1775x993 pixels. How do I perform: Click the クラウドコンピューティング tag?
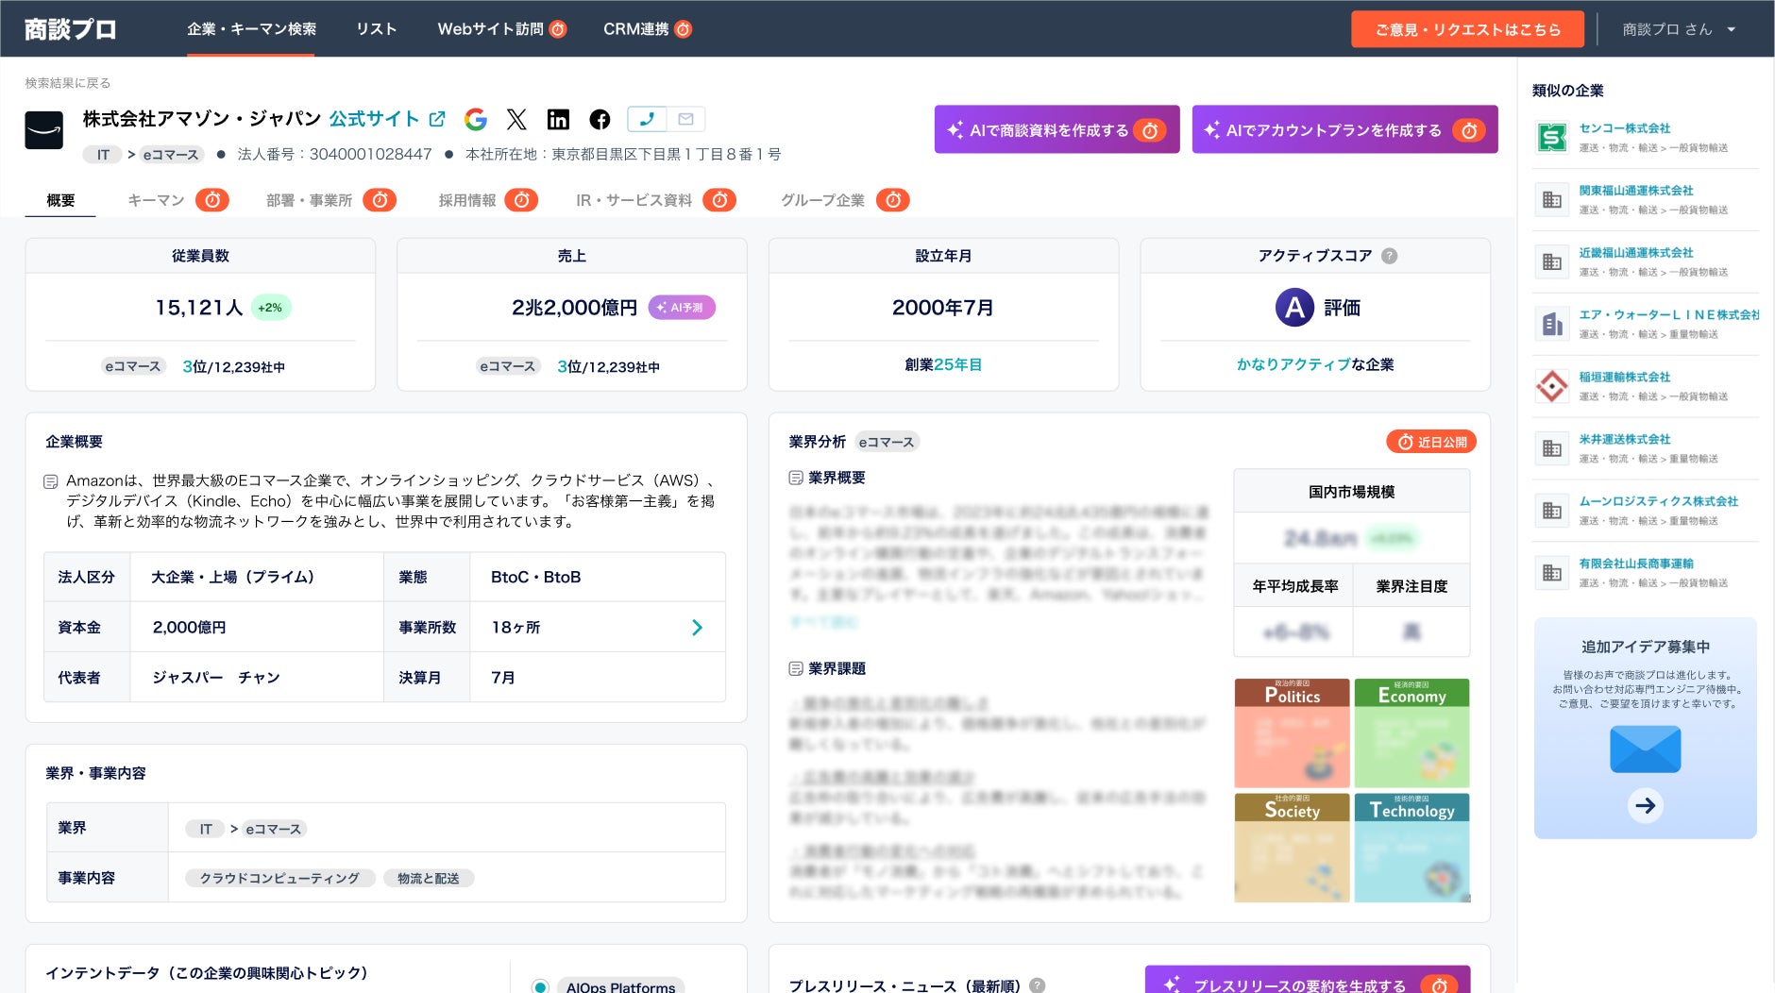pos(279,879)
